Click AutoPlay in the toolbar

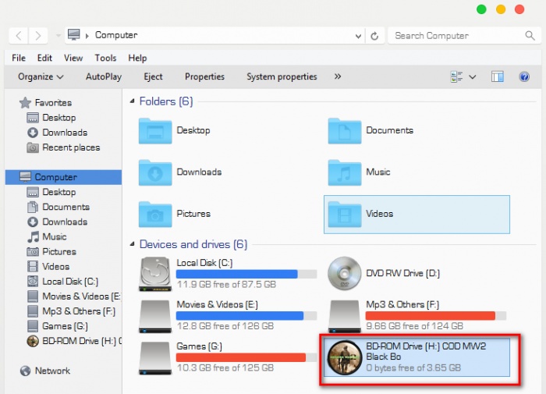coord(104,76)
